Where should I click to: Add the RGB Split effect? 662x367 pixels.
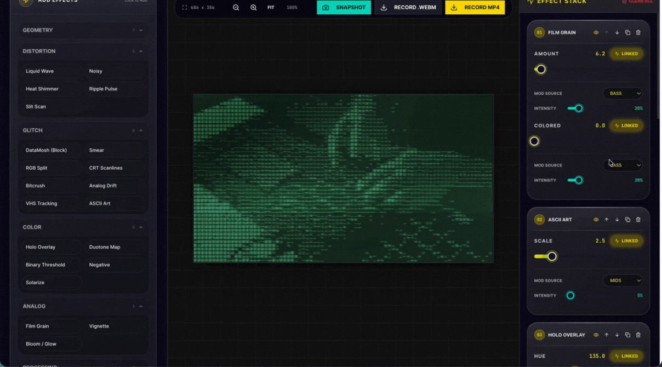[51, 168]
